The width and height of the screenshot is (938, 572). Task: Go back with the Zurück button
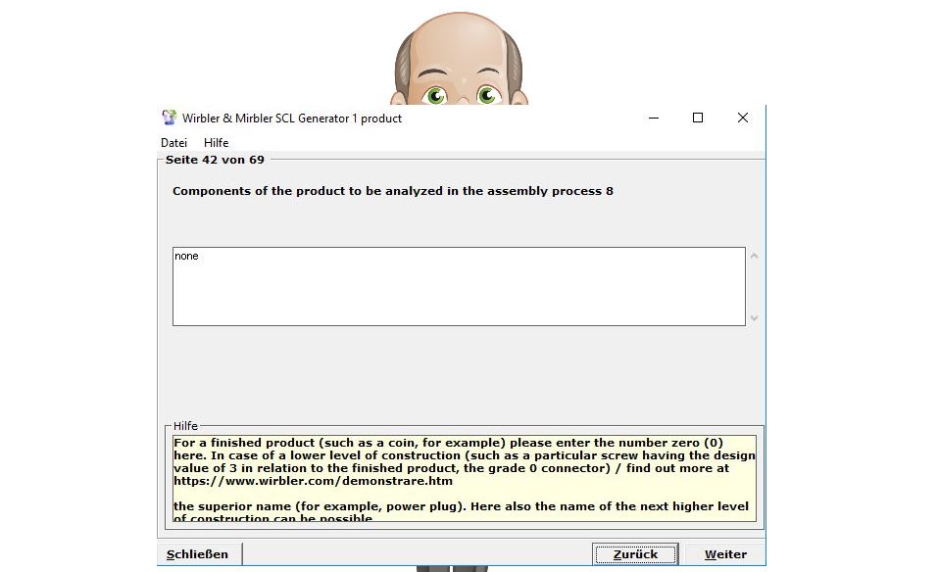tap(635, 554)
